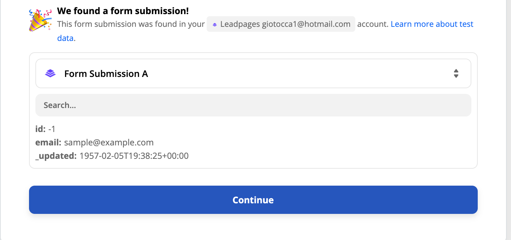
Task: Click the bold 'id:' field label
Action: [41, 129]
